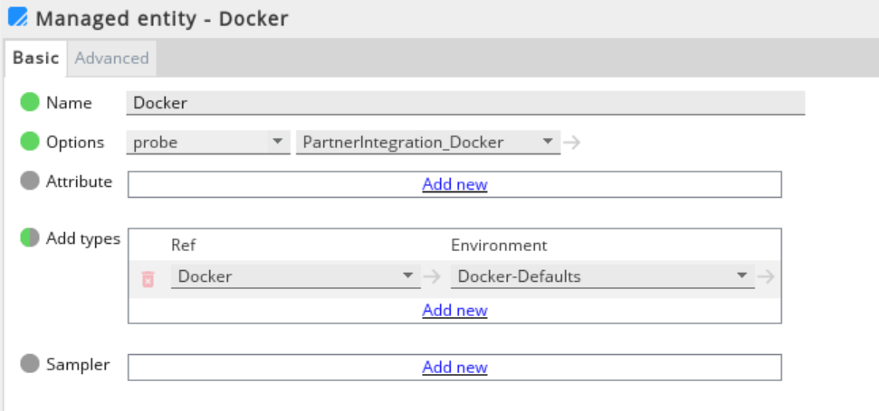Screen dimensions: 879x411
Task: Click Add new link for Sampler
Action: [x=454, y=367]
